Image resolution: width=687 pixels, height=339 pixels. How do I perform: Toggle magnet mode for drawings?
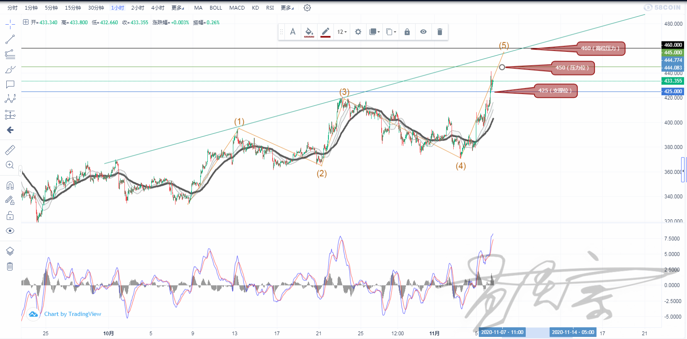(10, 186)
